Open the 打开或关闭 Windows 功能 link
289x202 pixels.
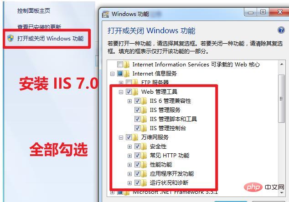(x=50, y=39)
